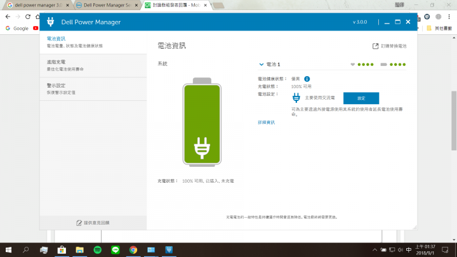The width and height of the screenshot is (457, 257).
Task: Collapse the 電池 1 section chevron
Action: pyautogui.click(x=262, y=64)
